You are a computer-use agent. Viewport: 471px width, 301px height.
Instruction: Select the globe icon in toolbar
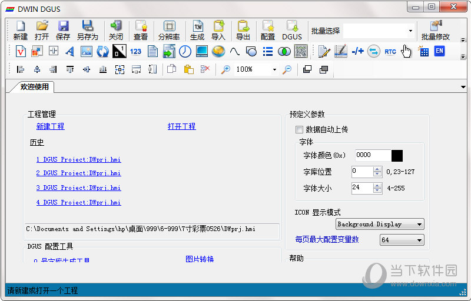(x=218, y=52)
